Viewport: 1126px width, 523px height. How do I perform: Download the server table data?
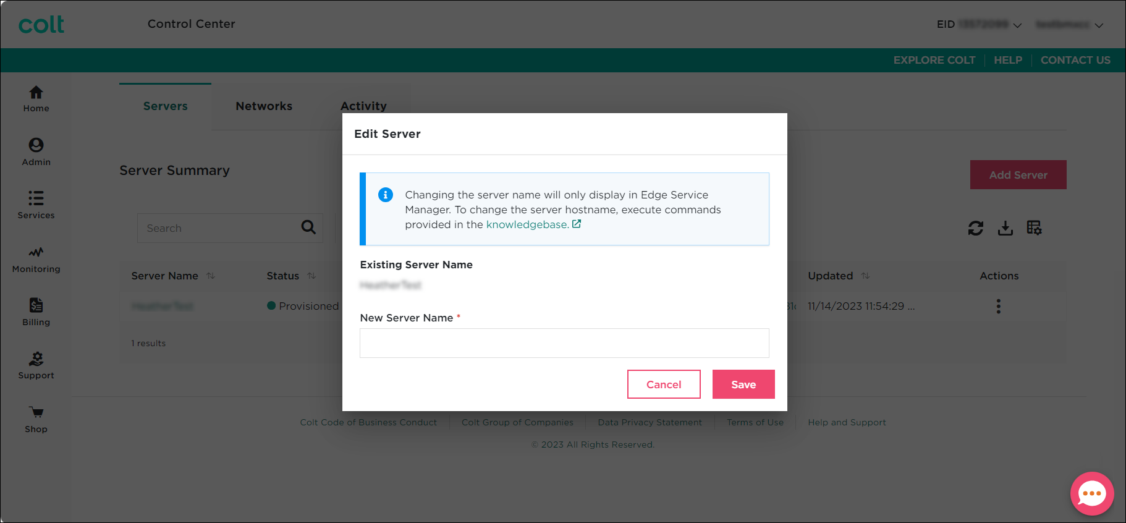[x=1005, y=228]
